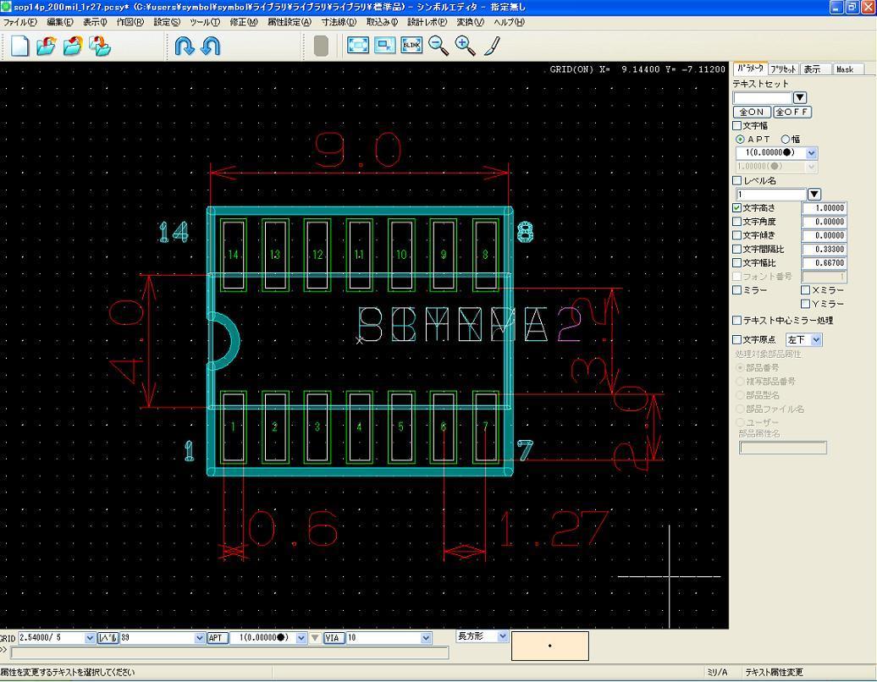Click the copy-to-folder toolbar icon

tap(100, 46)
